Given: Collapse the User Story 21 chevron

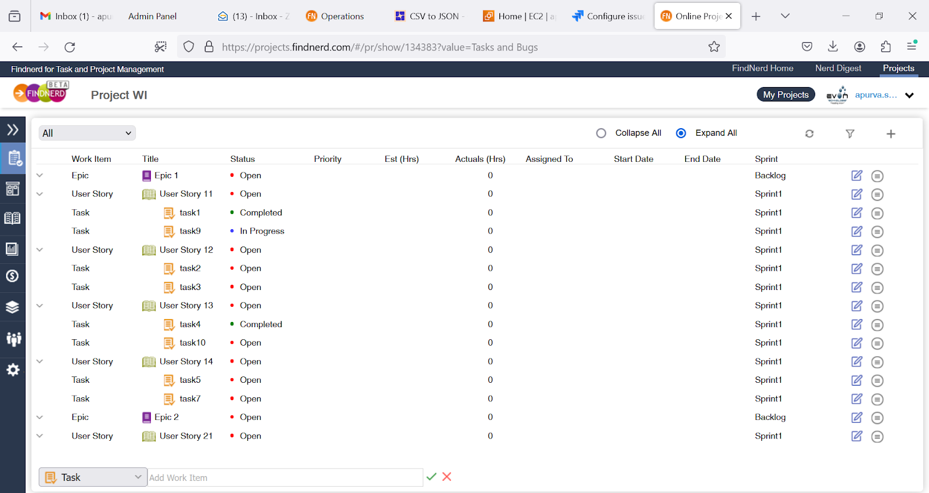Looking at the screenshot, I should pyautogui.click(x=39, y=436).
